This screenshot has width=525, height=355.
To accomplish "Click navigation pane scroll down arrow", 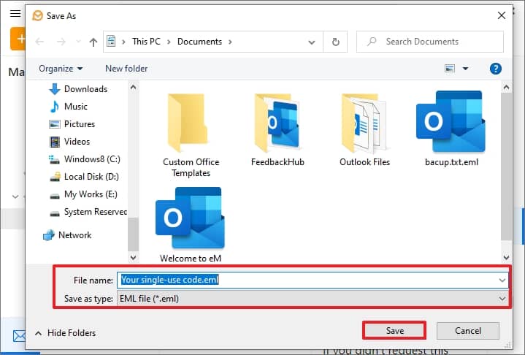I will (x=133, y=258).
